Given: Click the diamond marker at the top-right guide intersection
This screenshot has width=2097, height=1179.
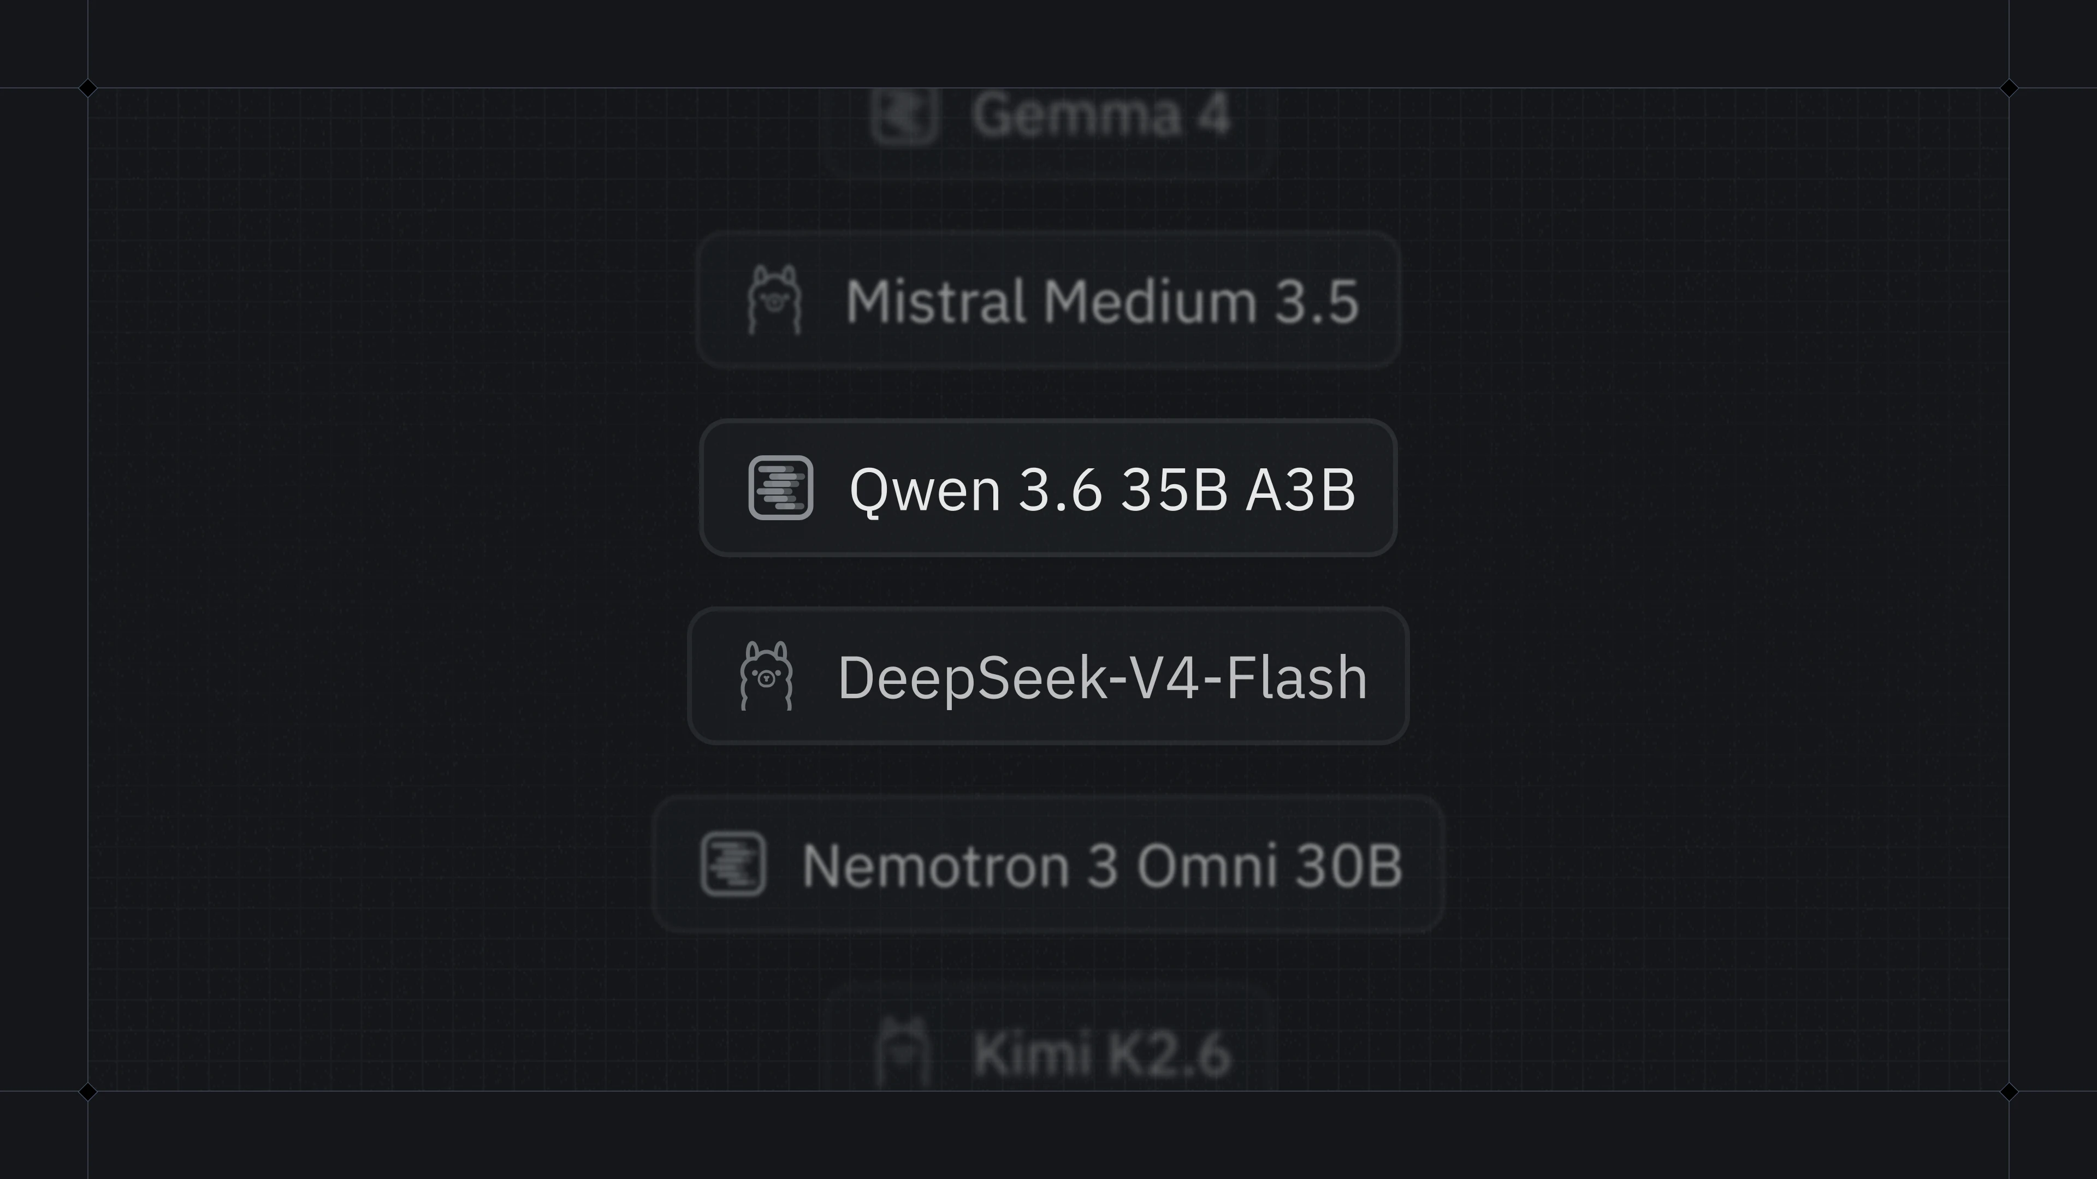Looking at the screenshot, I should click(x=2009, y=87).
